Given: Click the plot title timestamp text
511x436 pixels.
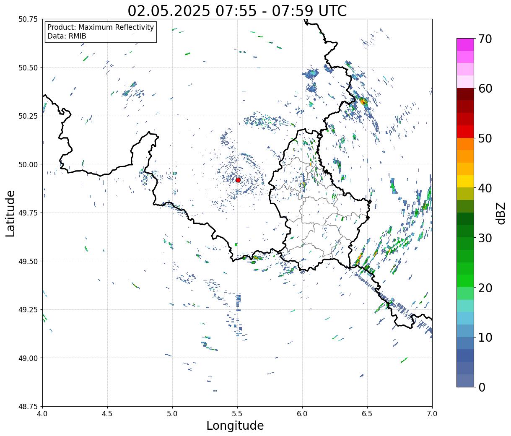Looking at the screenshot, I should tap(237, 10).
